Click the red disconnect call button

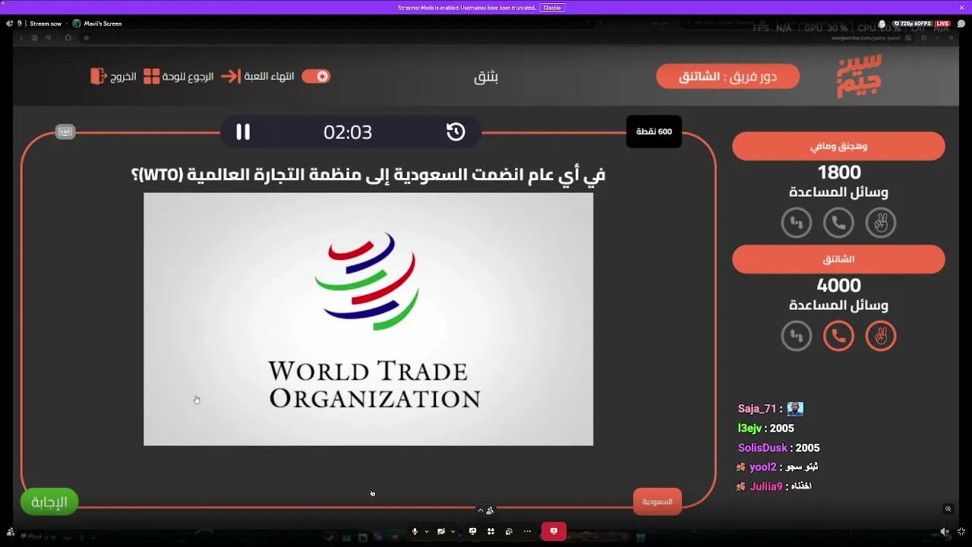tap(554, 531)
